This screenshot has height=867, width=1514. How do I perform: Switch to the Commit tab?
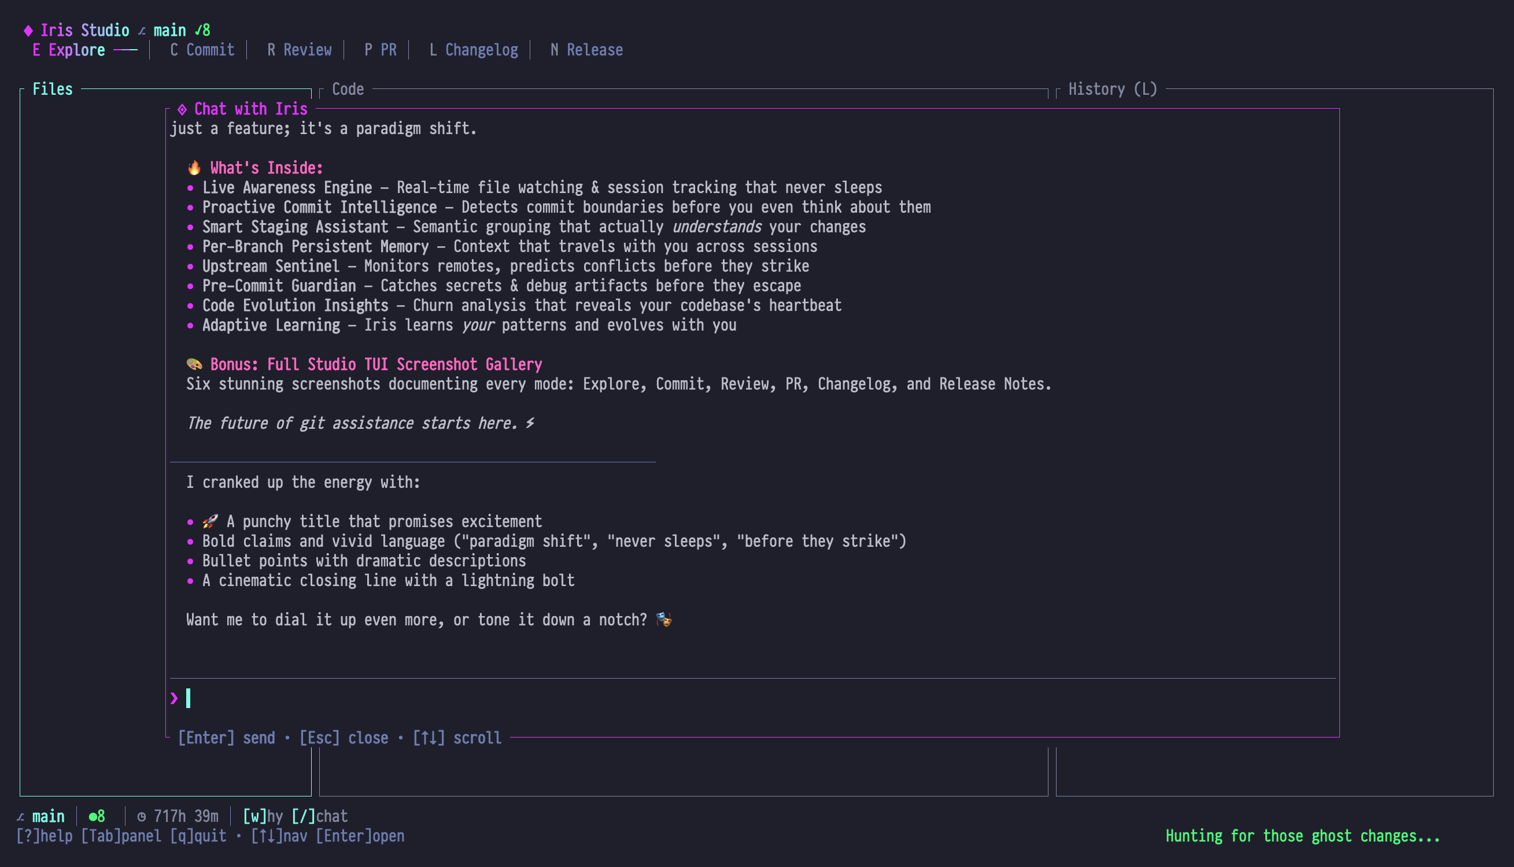point(202,50)
